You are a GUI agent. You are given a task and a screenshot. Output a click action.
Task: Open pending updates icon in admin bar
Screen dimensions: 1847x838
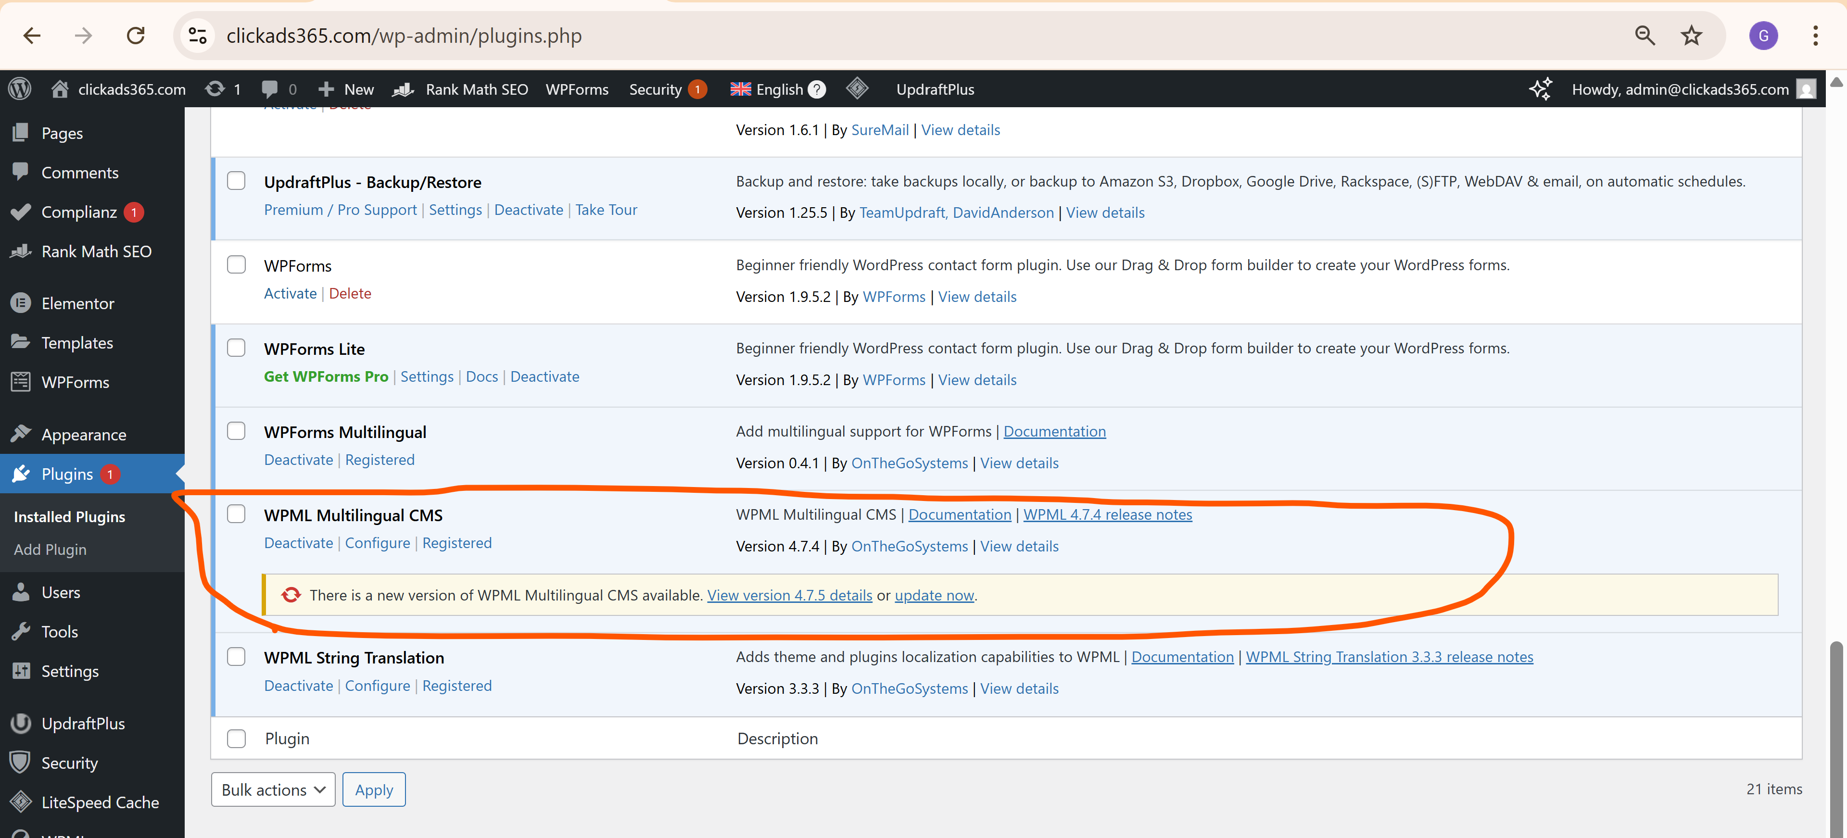tap(215, 89)
